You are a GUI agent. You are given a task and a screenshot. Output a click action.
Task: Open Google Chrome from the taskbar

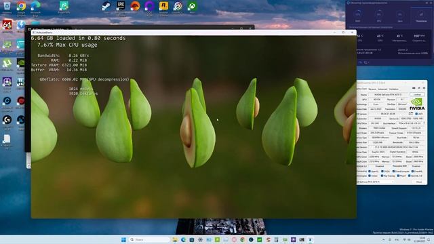click(x=243, y=239)
